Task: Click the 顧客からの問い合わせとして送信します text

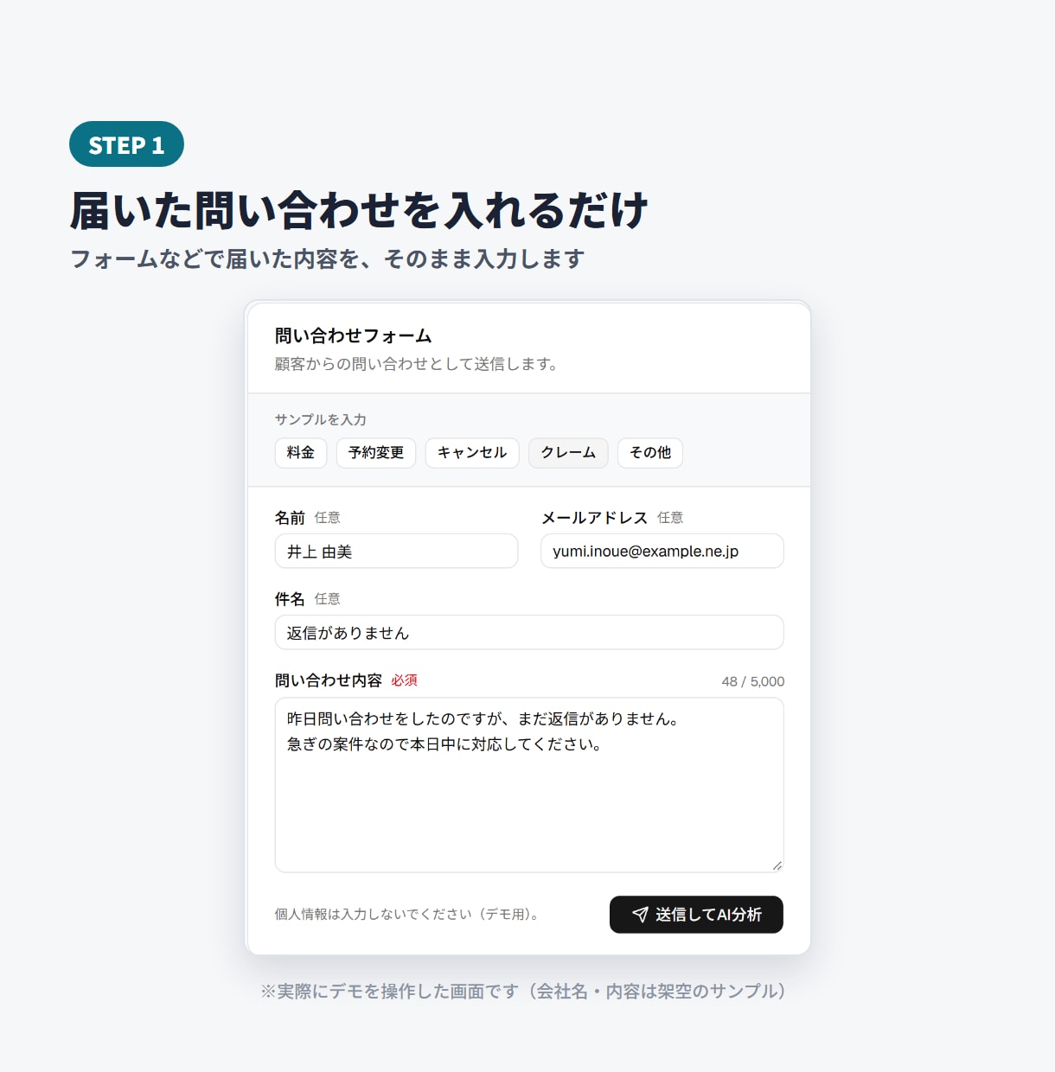Action: pos(418,364)
